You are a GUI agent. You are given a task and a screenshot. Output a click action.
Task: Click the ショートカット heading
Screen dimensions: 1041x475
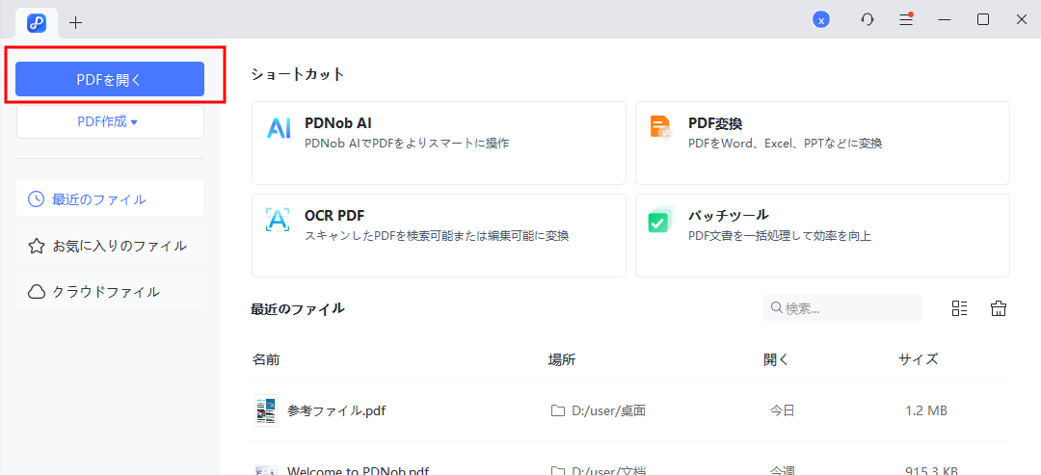coord(298,74)
